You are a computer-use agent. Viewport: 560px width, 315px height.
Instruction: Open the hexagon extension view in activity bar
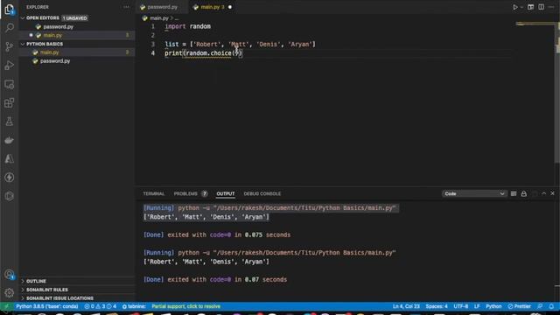(10, 196)
